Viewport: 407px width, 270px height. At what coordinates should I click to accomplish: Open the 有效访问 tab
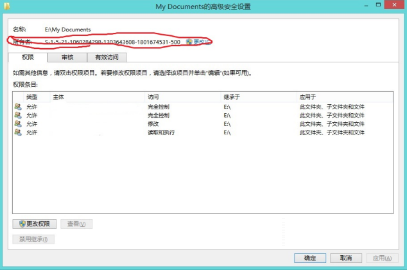(x=107, y=57)
